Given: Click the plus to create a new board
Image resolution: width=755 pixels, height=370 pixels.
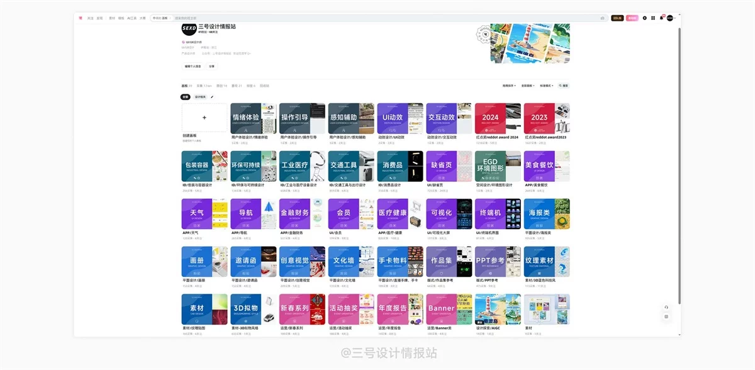Looking at the screenshot, I should click(204, 118).
